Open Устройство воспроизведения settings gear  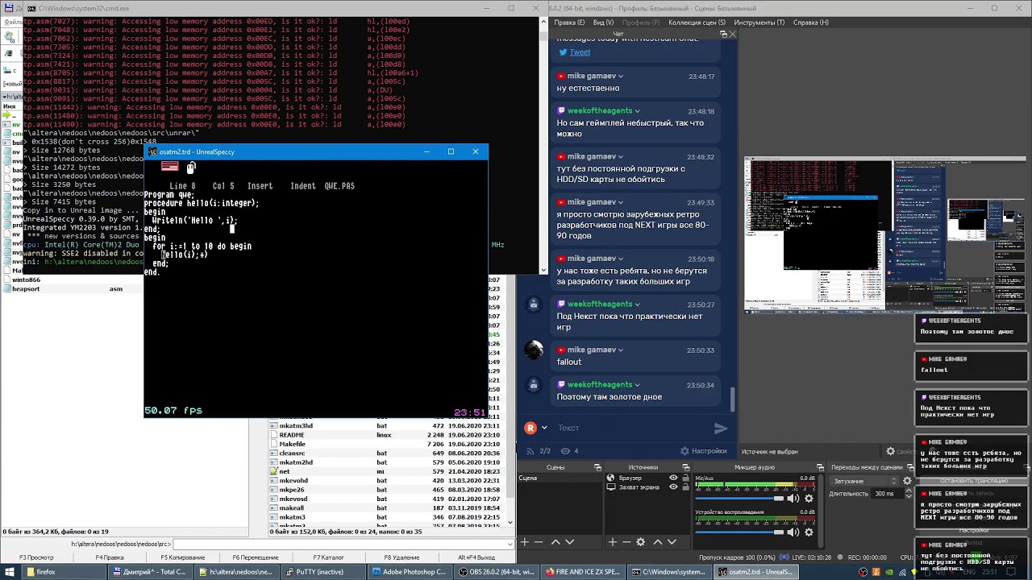(x=809, y=532)
